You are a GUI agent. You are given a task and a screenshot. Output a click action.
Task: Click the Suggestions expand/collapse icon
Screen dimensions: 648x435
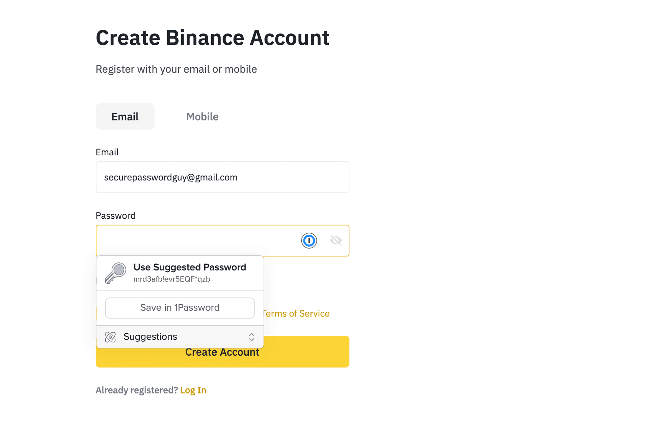coord(251,336)
